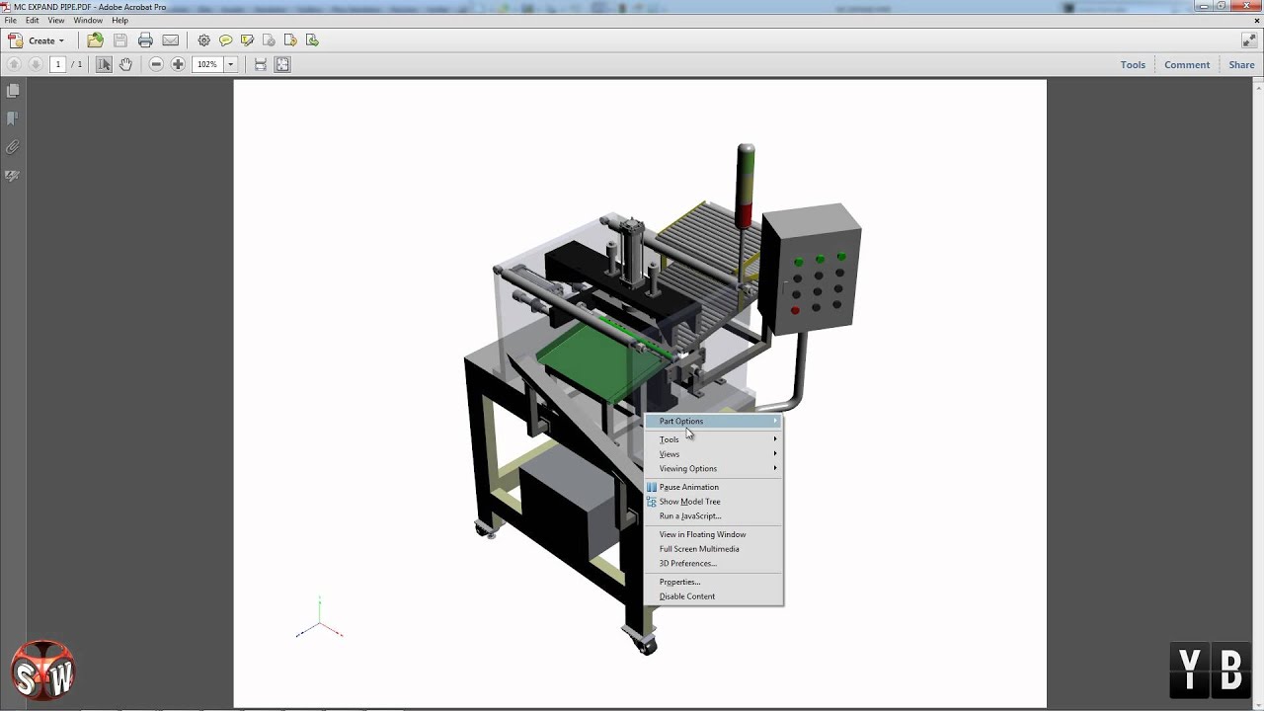Click the export page green-arrow icon
1264x711 pixels.
click(312, 40)
